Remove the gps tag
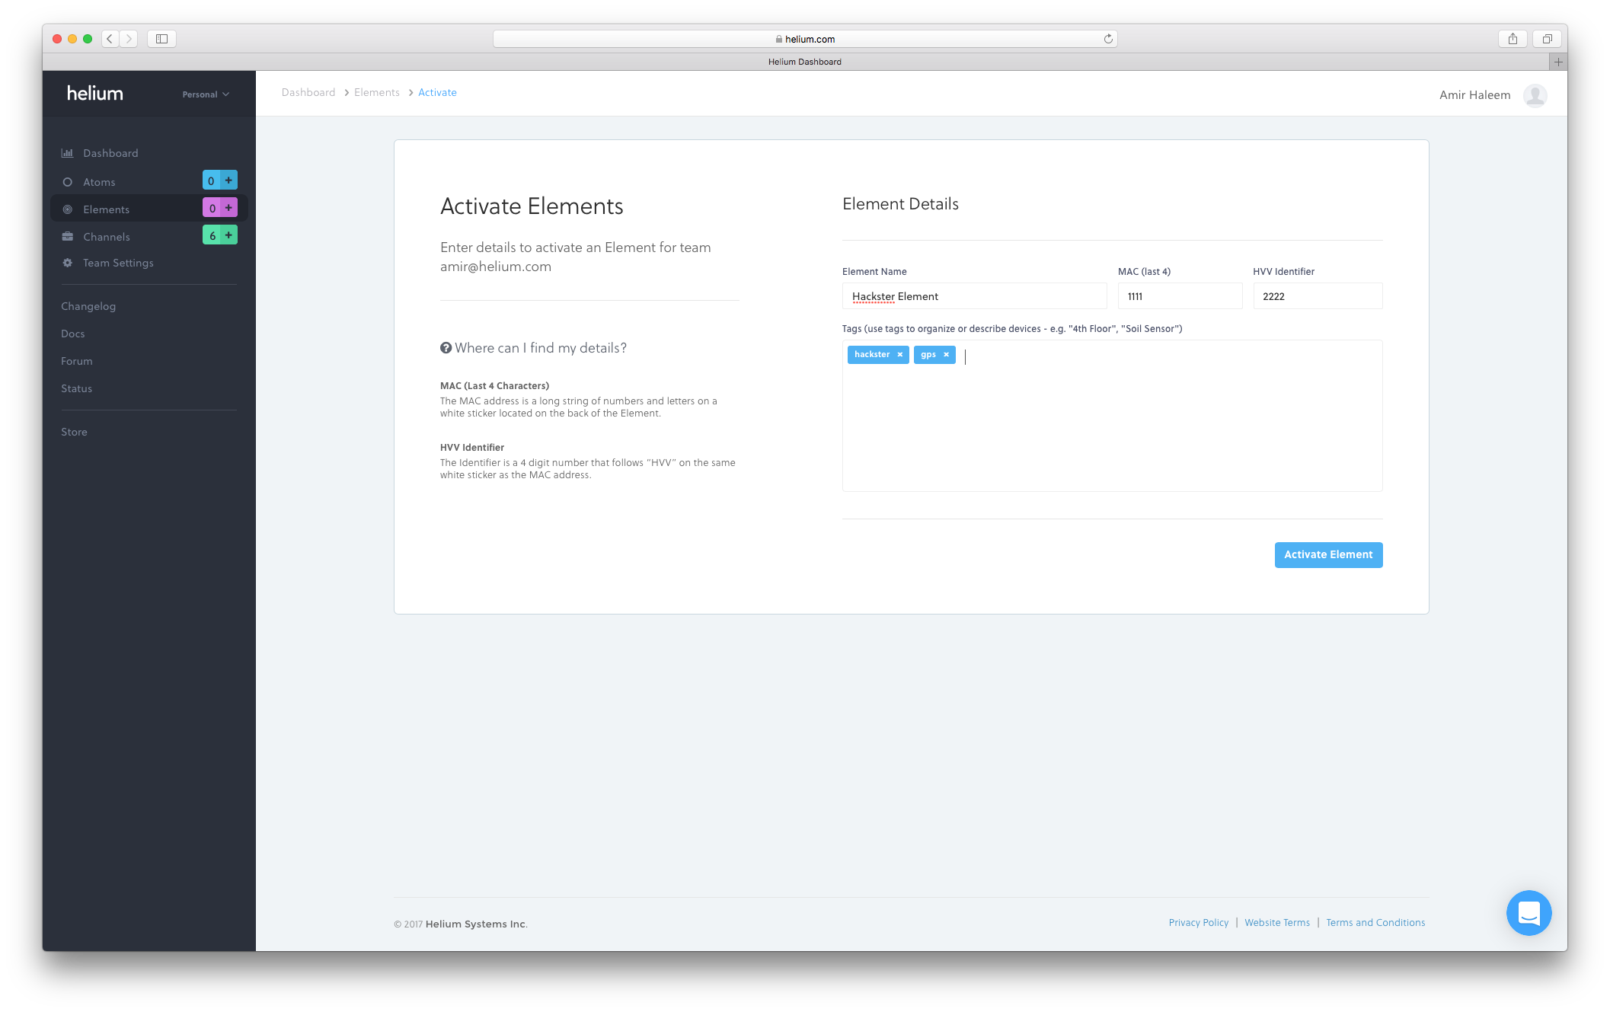 pos(946,355)
